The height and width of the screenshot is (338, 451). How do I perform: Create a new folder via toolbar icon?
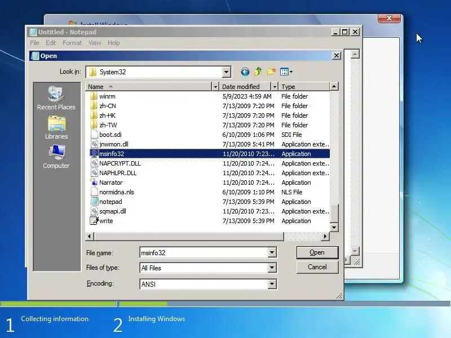[271, 72]
